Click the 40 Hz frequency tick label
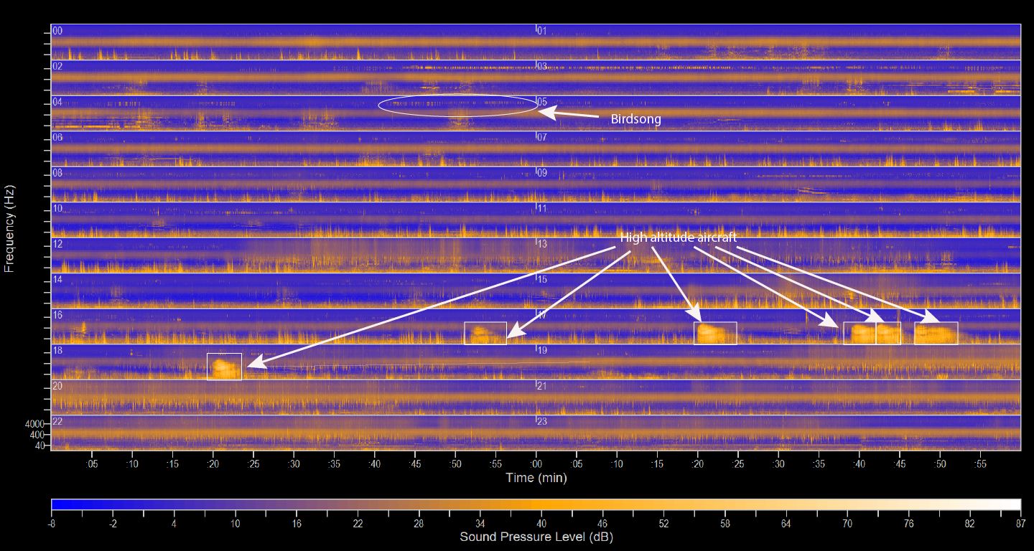The height and width of the screenshot is (551, 1034). pyautogui.click(x=39, y=446)
